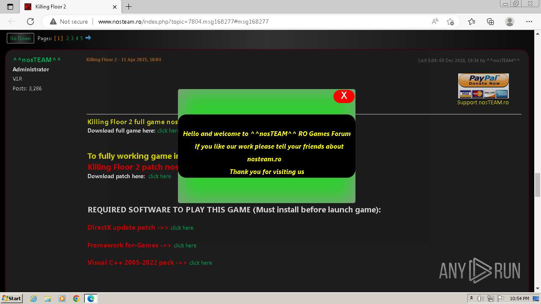The width and height of the screenshot is (541, 304).
Task: Select Microsoft Edge taskbar icon
Action: 90,299
